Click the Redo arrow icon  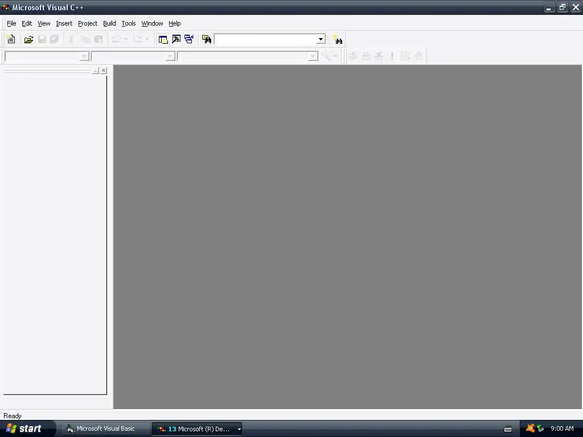(x=138, y=39)
